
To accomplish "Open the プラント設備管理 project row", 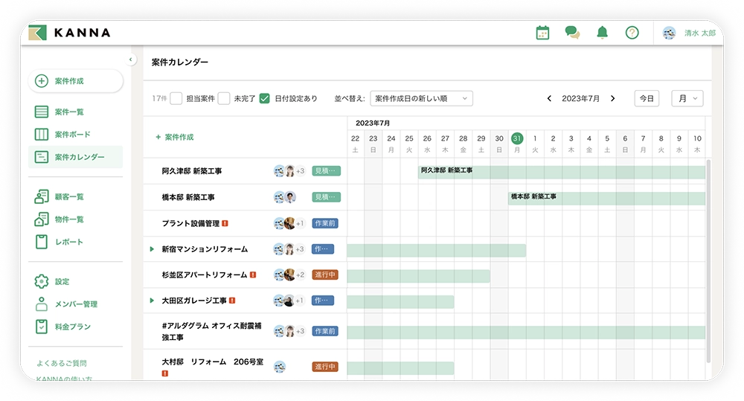I will 190,223.
